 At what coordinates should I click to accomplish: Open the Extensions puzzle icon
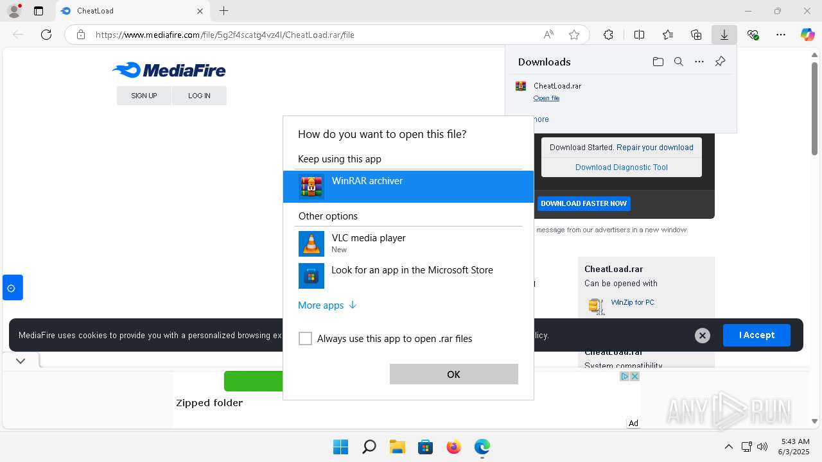[608, 35]
